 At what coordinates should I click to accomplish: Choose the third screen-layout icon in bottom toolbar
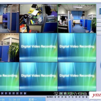(x=10, y=93)
